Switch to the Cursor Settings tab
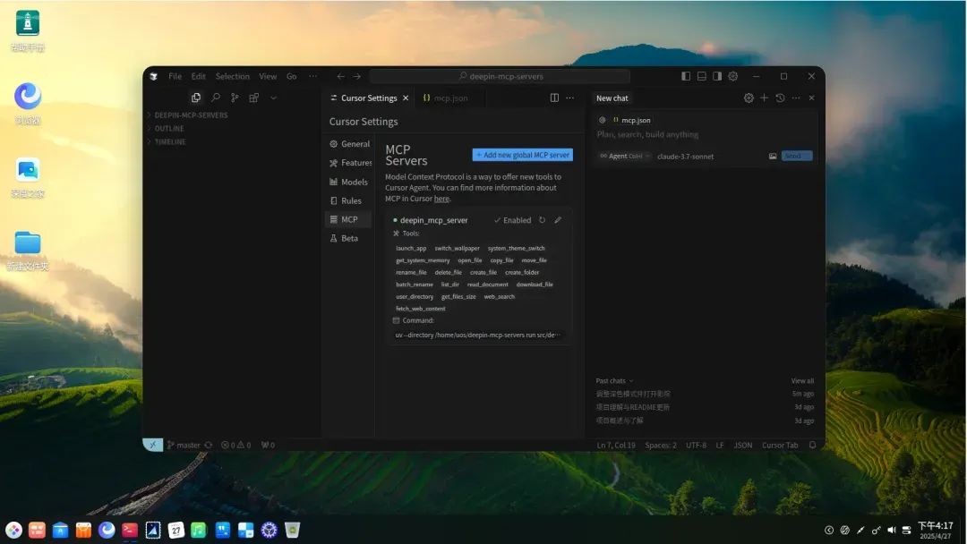The image size is (967, 544). click(x=368, y=98)
